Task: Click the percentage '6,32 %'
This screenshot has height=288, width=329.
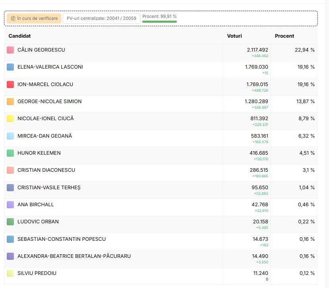Action: point(306,136)
